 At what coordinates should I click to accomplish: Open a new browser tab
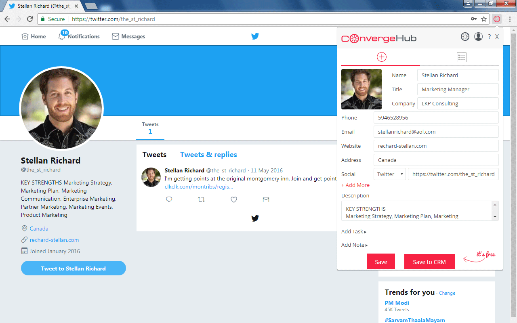(92, 6)
